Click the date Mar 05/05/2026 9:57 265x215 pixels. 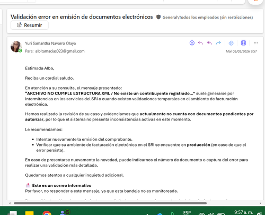241,51
